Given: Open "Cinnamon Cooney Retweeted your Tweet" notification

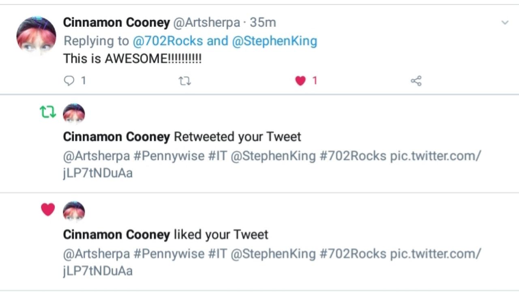Looking at the screenshot, I should [x=182, y=137].
